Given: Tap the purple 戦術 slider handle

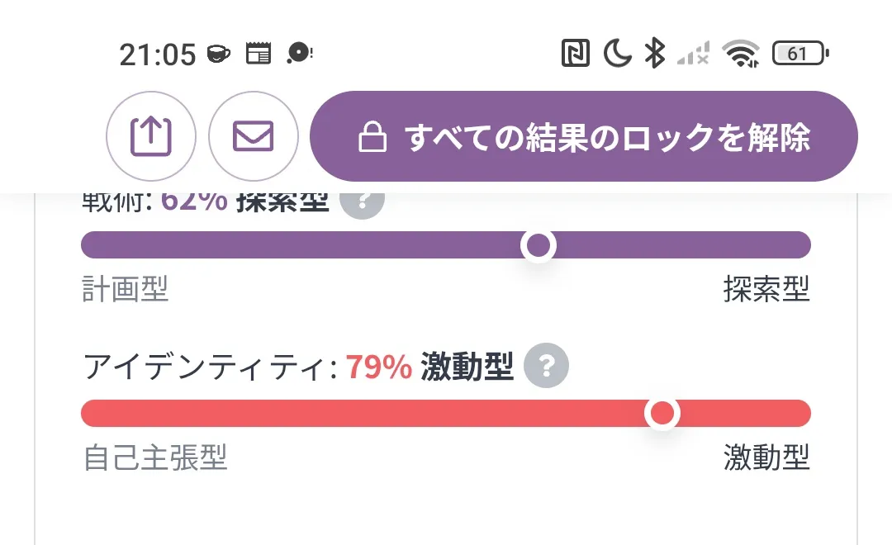Looking at the screenshot, I should 539,245.
